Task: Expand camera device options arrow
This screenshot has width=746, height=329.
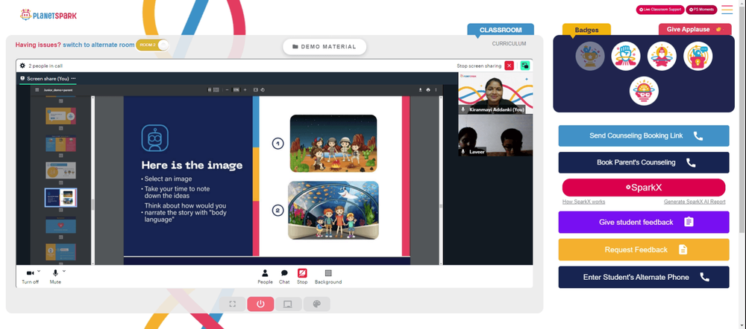Action: [39, 271]
